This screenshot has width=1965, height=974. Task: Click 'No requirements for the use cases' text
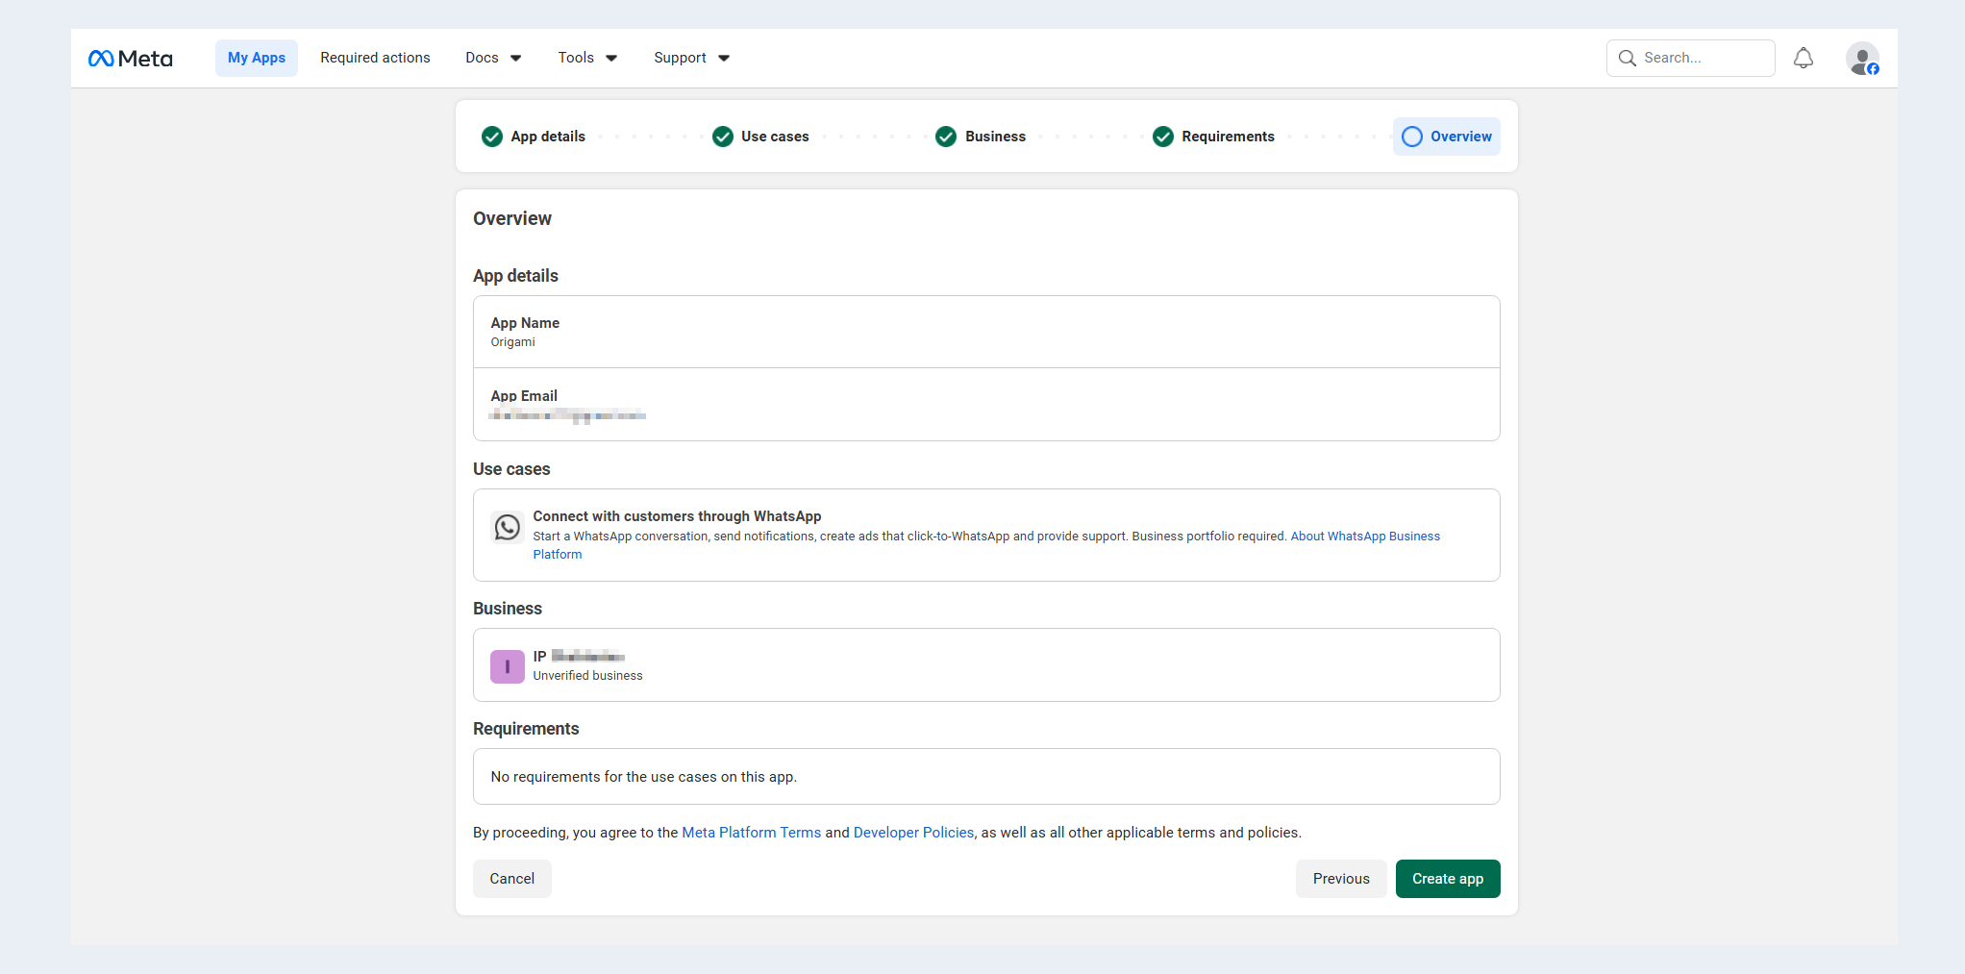[643, 777]
